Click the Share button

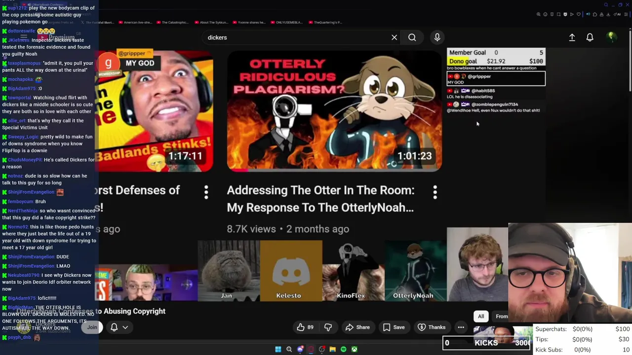click(x=357, y=327)
